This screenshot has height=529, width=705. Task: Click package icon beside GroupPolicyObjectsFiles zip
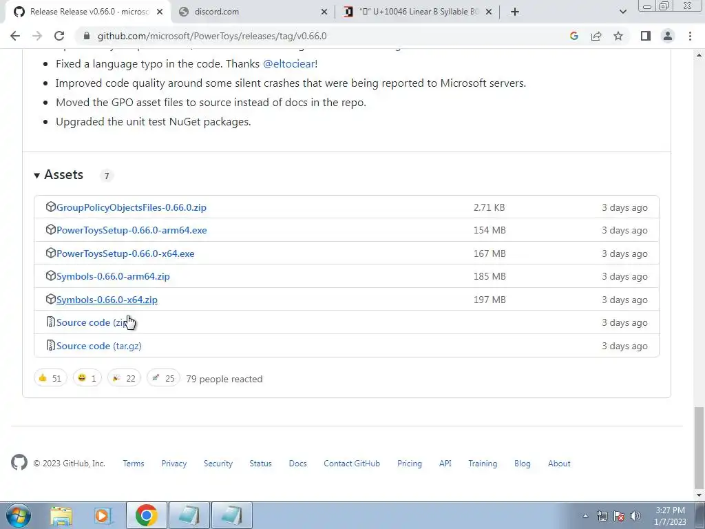click(x=50, y=207)
